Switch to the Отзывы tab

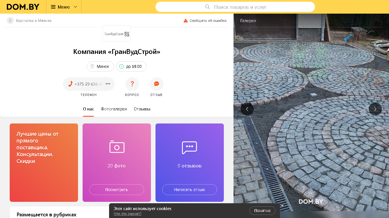point(142,109)
